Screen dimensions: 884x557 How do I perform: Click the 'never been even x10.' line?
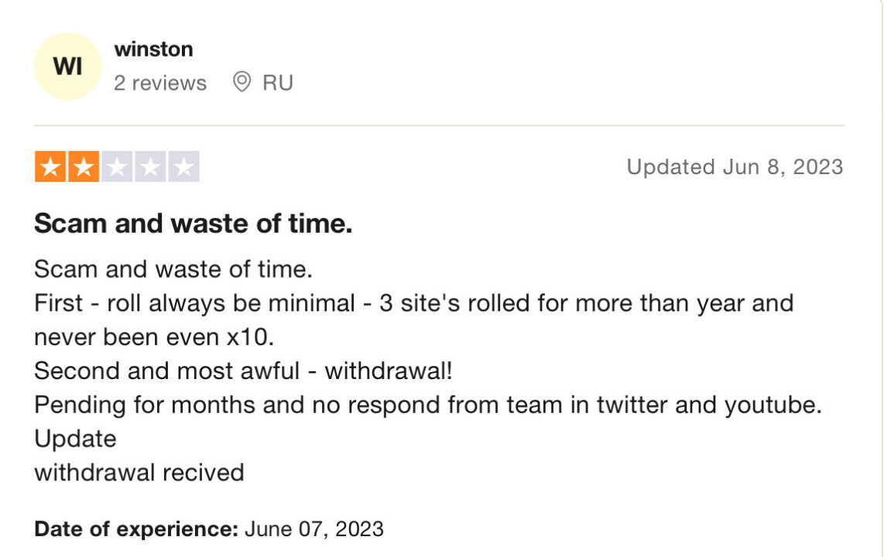tap(154, 337)
